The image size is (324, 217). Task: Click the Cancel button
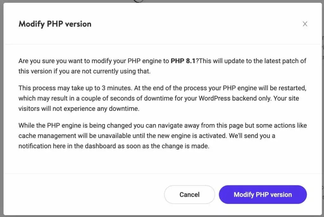click(x=189, y=195)
